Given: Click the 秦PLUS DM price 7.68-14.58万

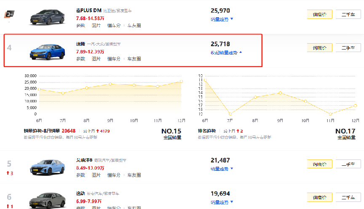Looking at the screenshot, I should [90, 18].
